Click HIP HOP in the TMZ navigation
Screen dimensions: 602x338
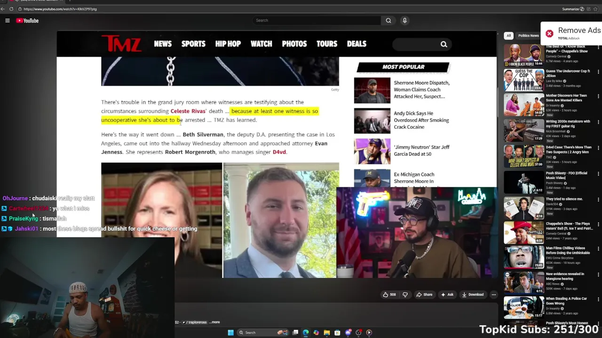tap(228, 44)
